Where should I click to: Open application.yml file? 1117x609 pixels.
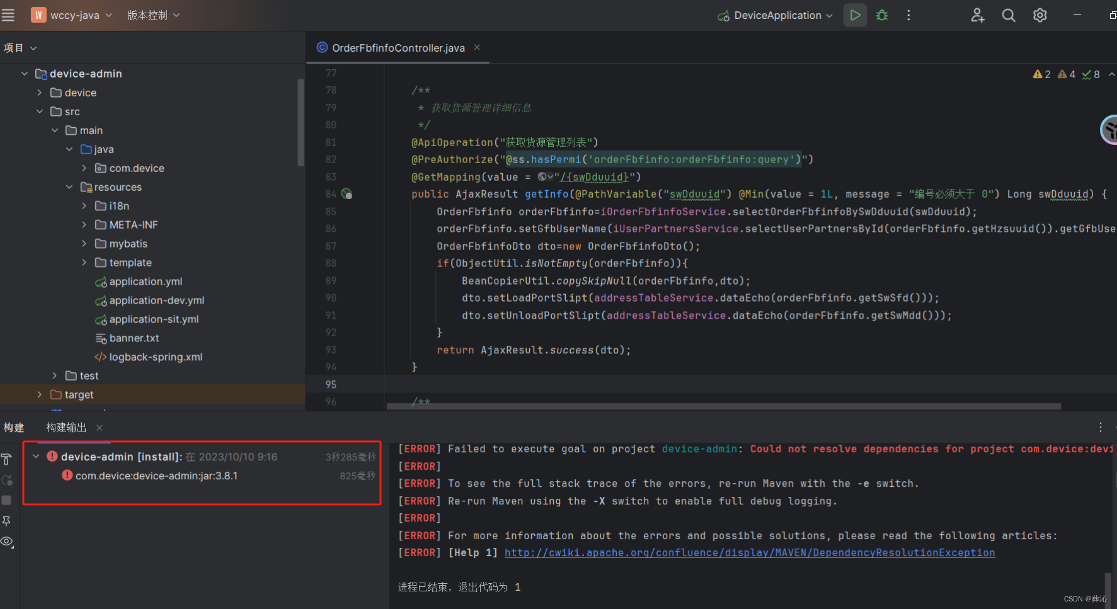[x=139, y=282]
